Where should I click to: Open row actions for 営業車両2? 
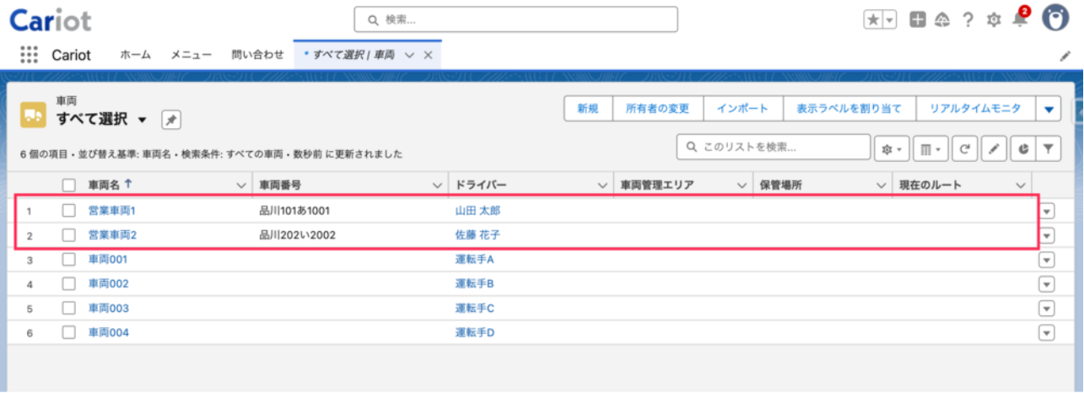coord(1047,235)
